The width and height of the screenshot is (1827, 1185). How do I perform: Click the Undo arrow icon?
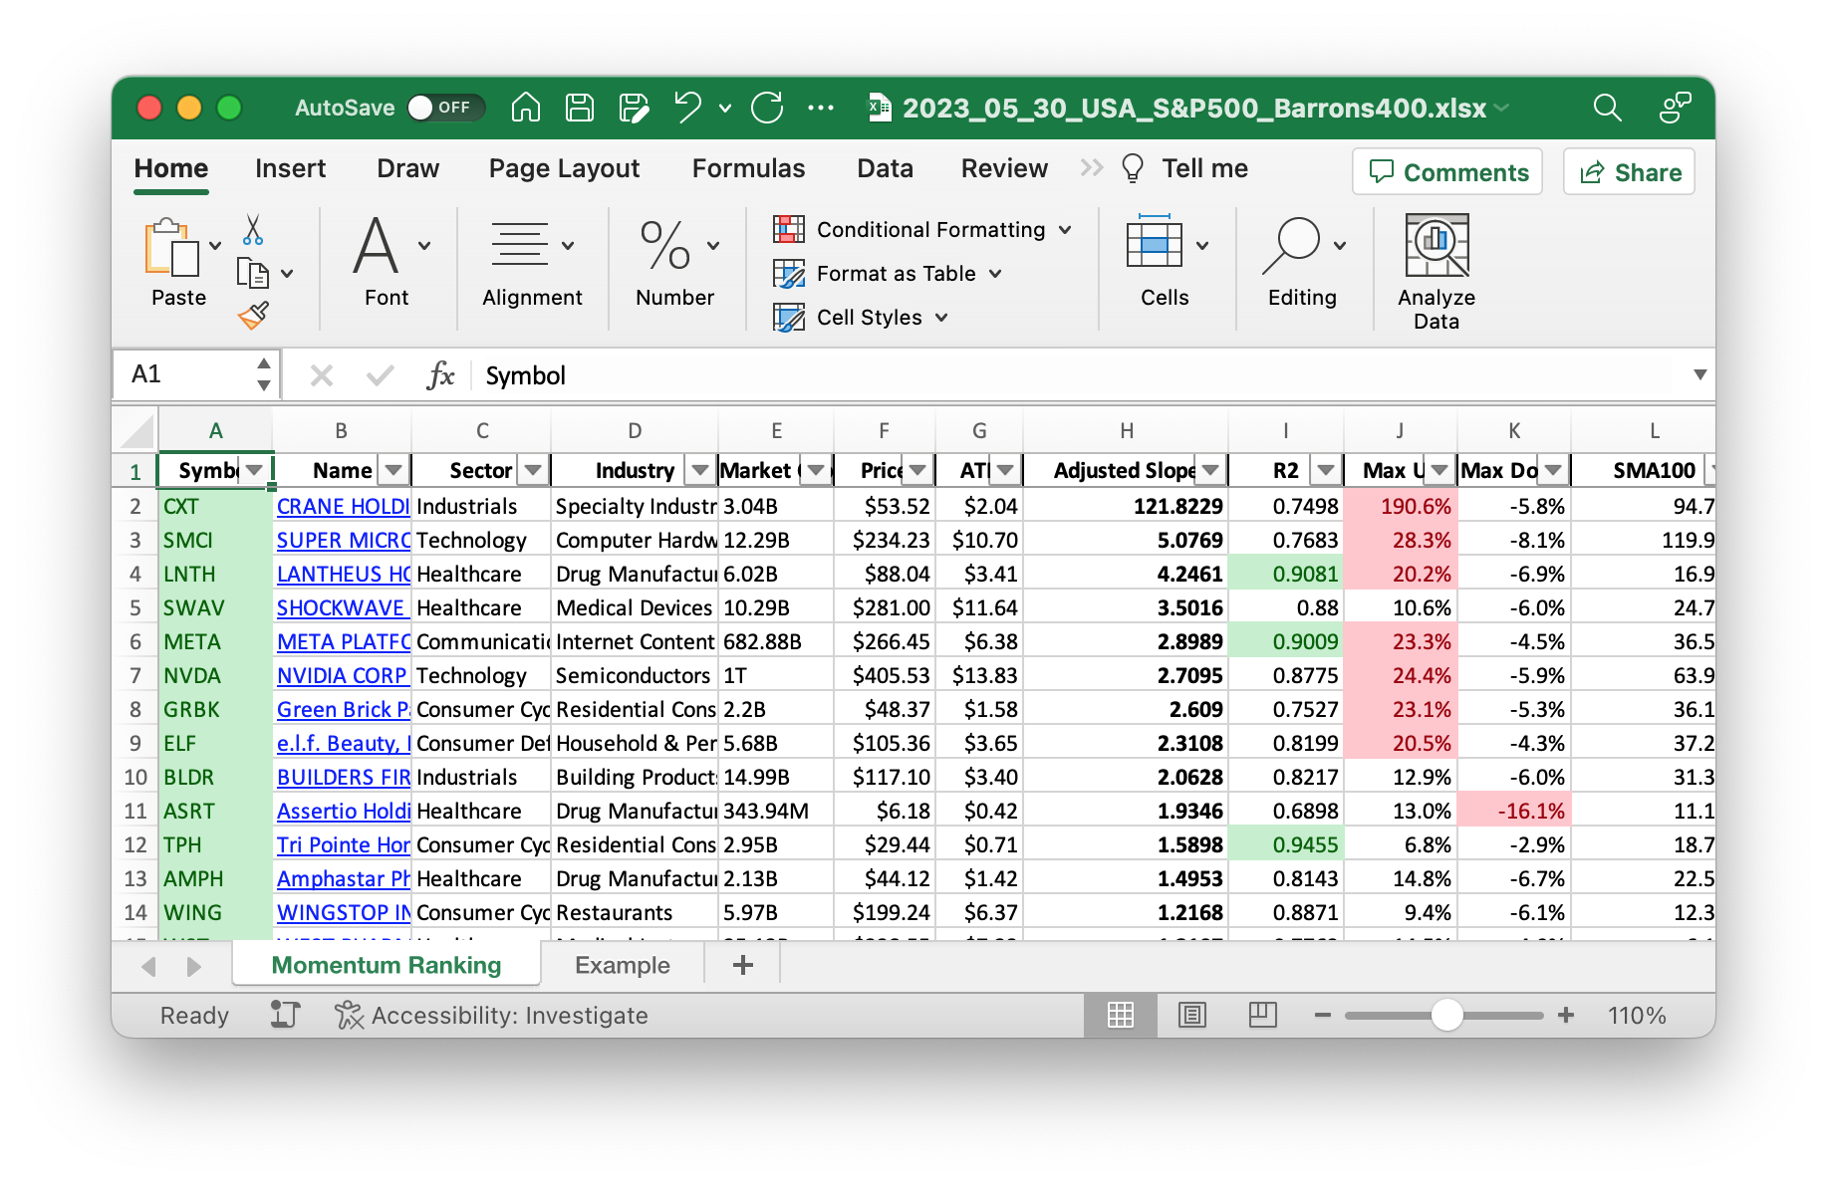(687, 108)
